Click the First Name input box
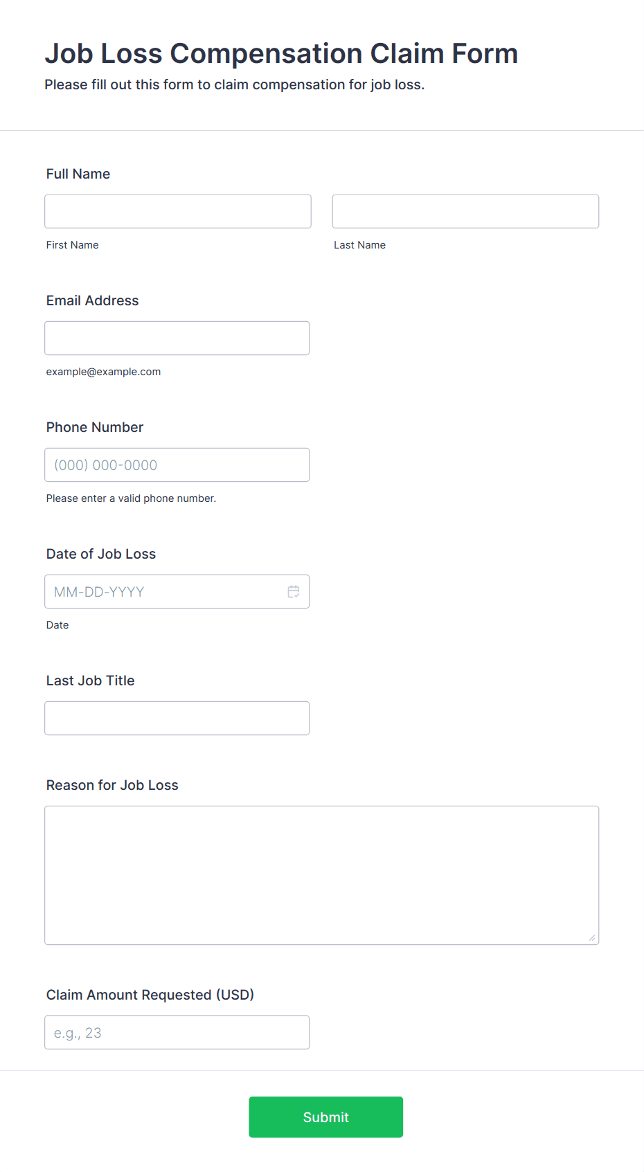Screen dimensions: 644x1172 (178, 211)
